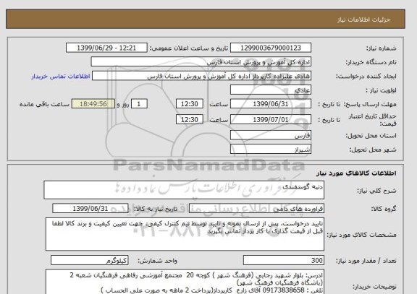Click label توضیحات خریدار
Viewport: 417px width, 294px height.
[x=374, y=287]
